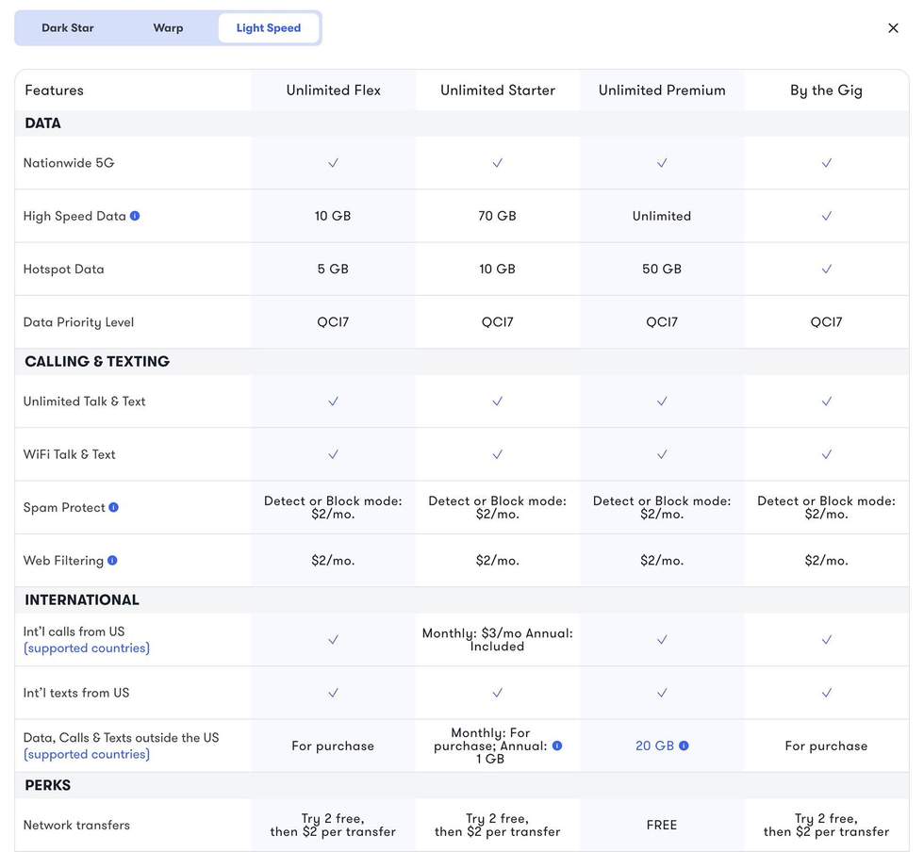This screenshot has width=924, height=852.
Task: Click the Data Priority Level row label
Action: click(x=79, y=322)
